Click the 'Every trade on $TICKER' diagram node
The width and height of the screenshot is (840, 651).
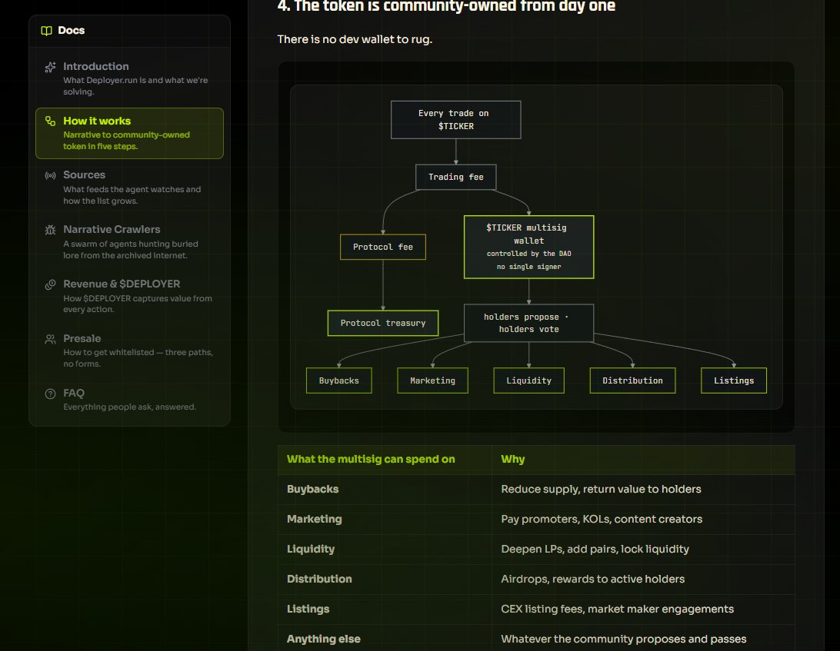tap(456, 120)
